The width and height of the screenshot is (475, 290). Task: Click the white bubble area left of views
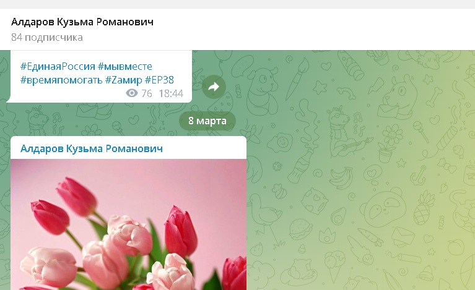pos(62,94)
